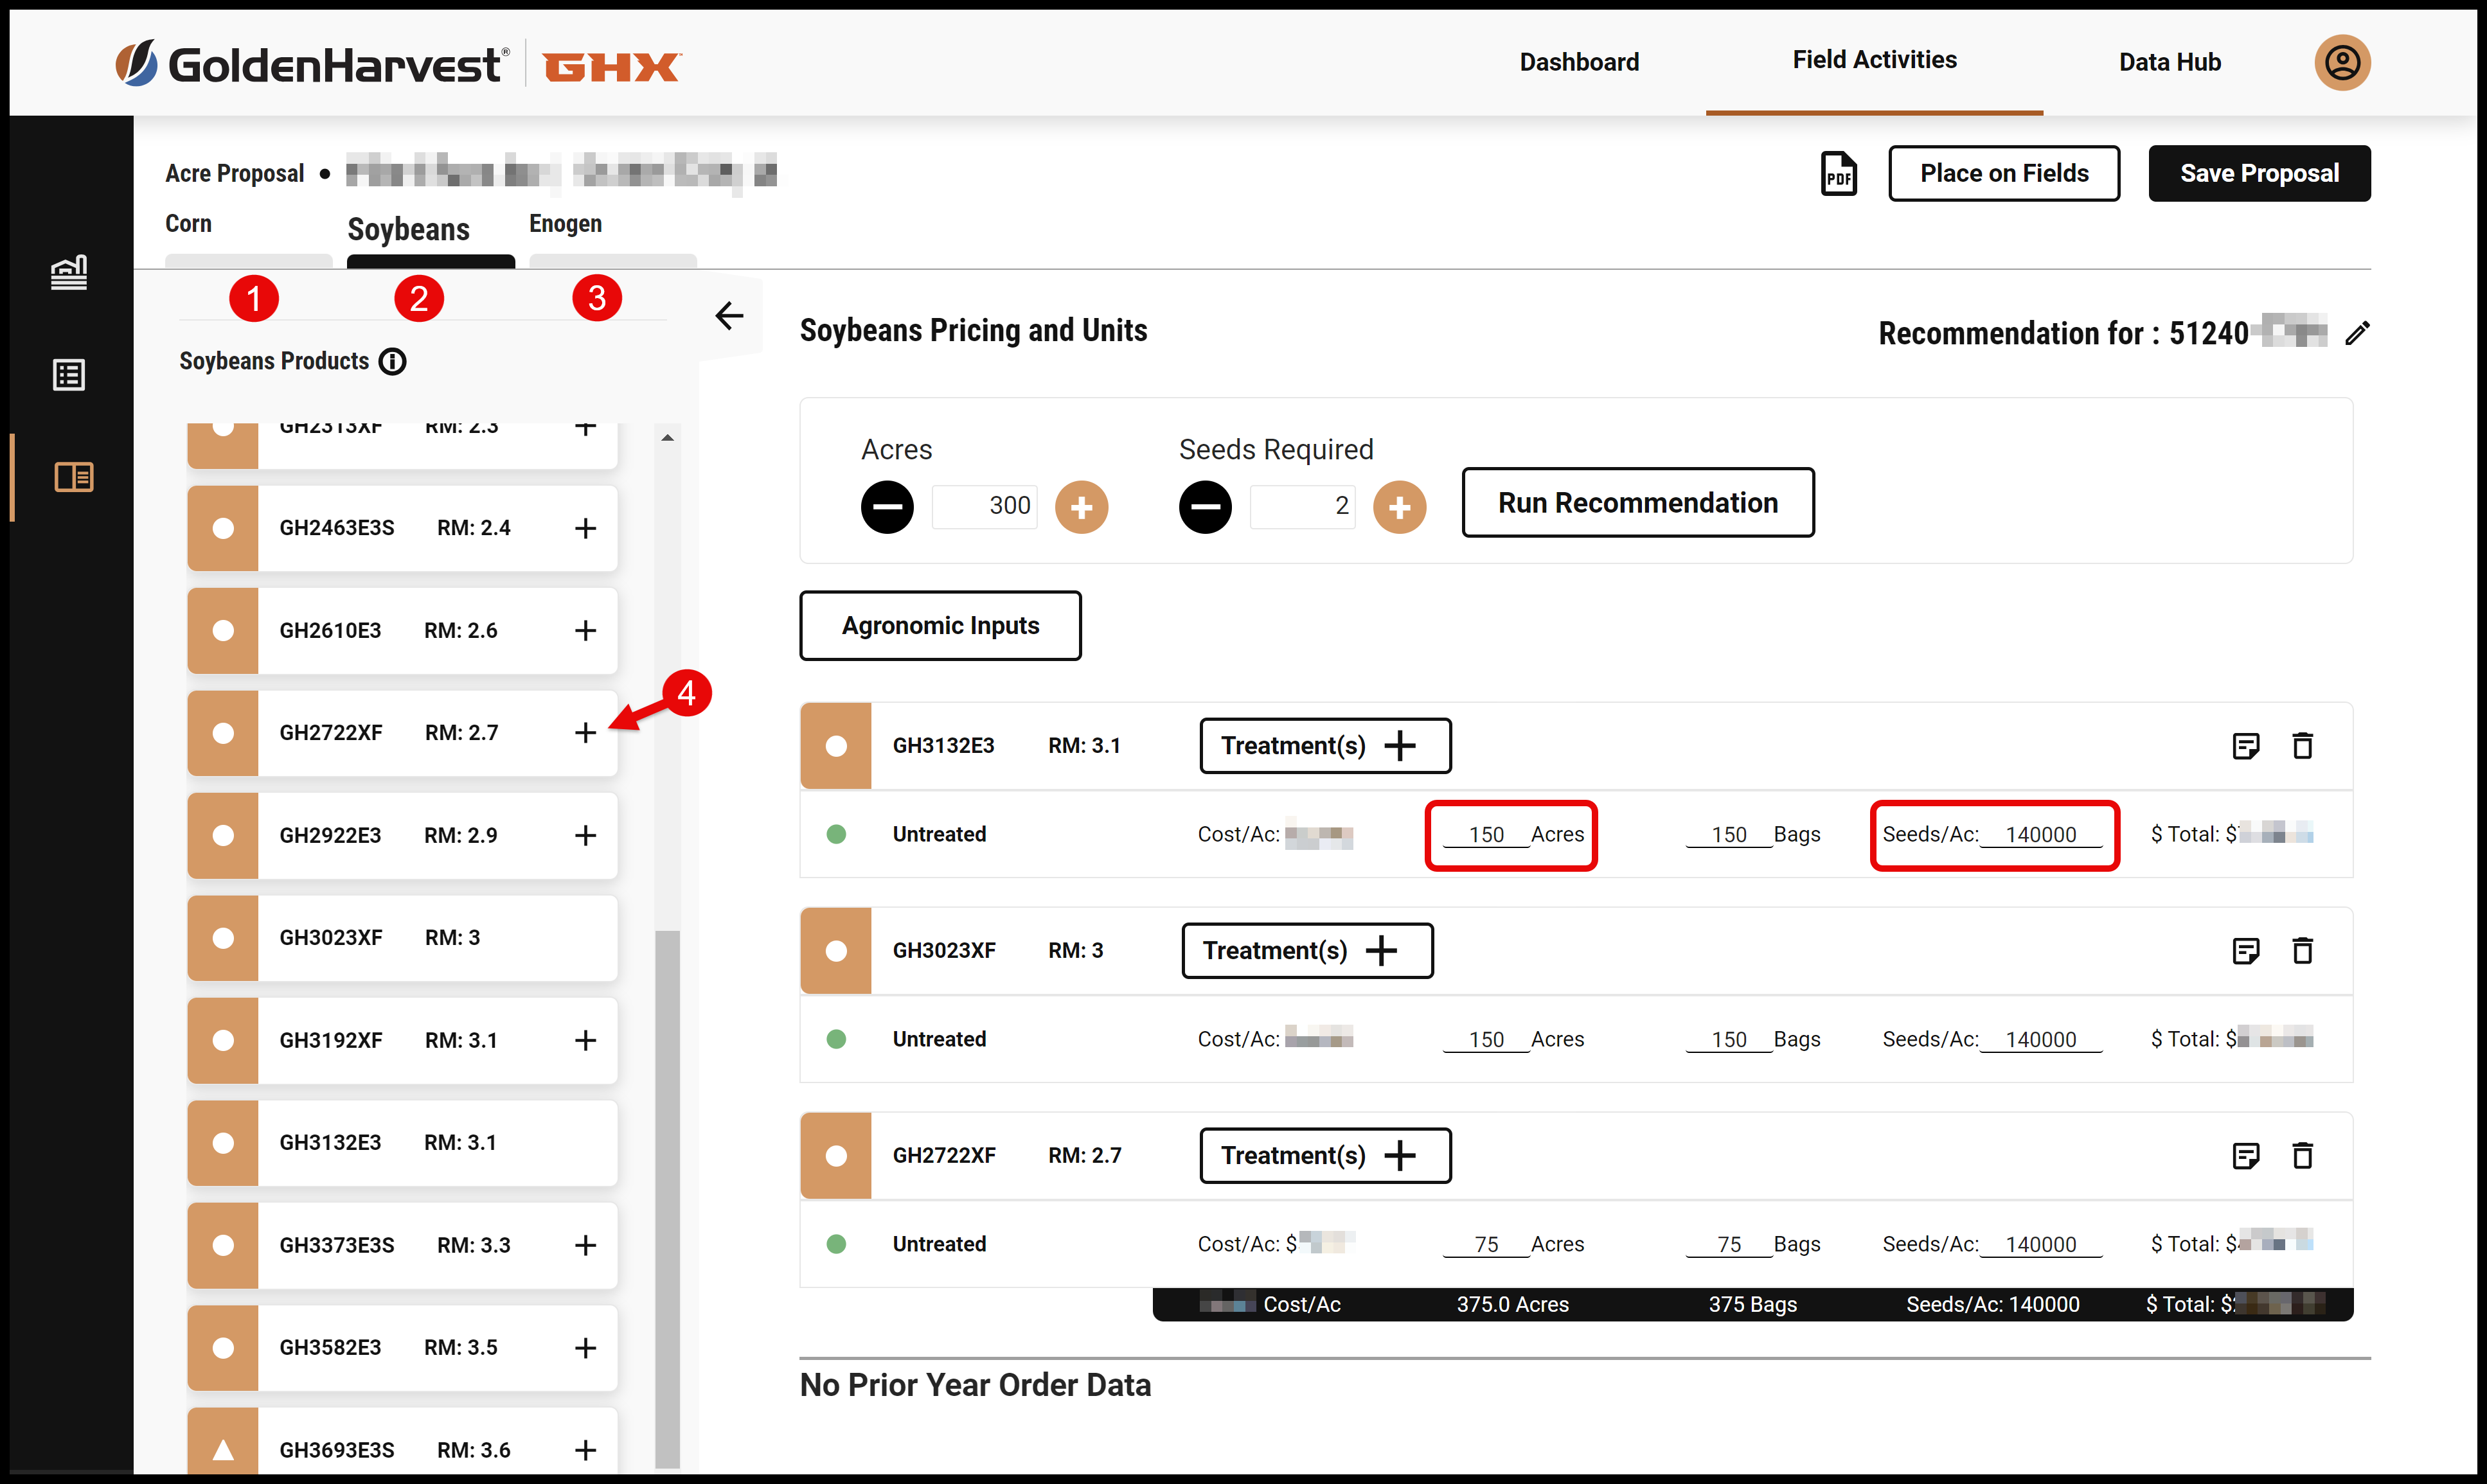Screen dimensions: 2487x1484
Task: Show info for Soybeans Products
Action: pyautogui.click(x=393, y=362)
